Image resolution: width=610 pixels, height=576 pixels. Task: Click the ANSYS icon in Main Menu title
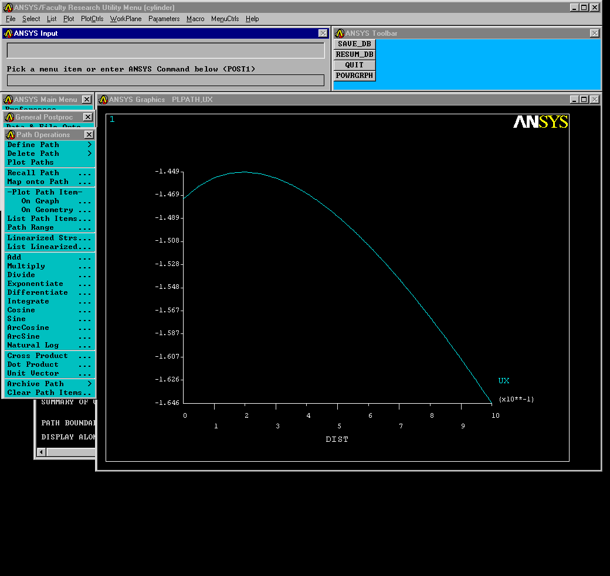(x=8, y=100)
